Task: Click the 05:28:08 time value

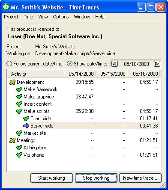Action: pyautogui.click(x=84, y=111)
